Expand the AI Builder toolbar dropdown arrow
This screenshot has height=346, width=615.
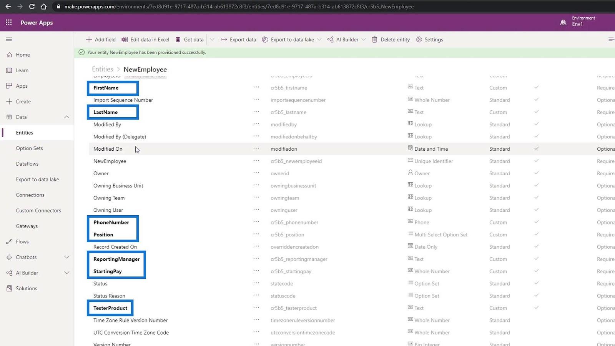pos(364,40)
